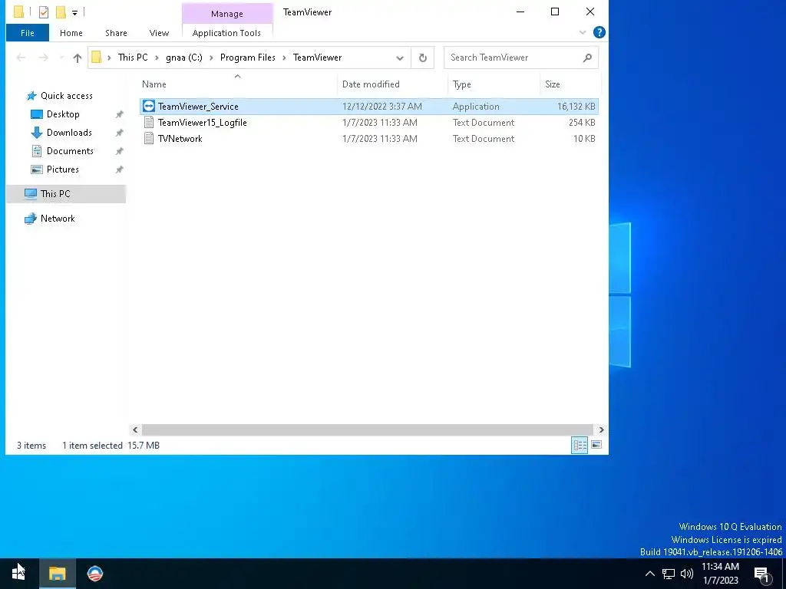This screenshot has width=786, height=589.
Task: Expand the ribbon with the chevron
Action: click(x=583, y=32)
